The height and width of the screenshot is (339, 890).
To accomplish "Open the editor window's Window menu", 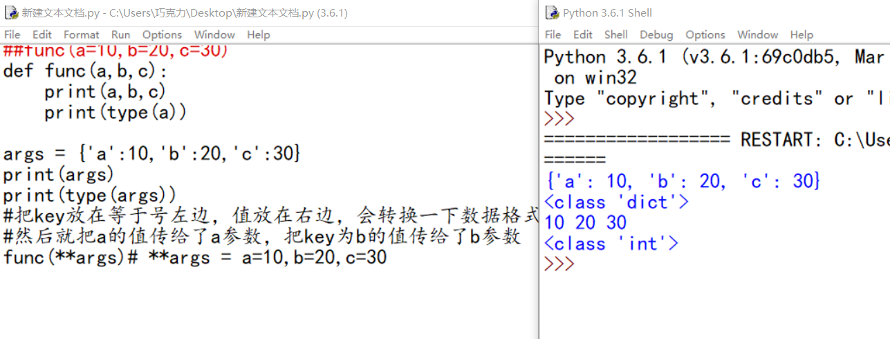I will [x=214, y=35].
